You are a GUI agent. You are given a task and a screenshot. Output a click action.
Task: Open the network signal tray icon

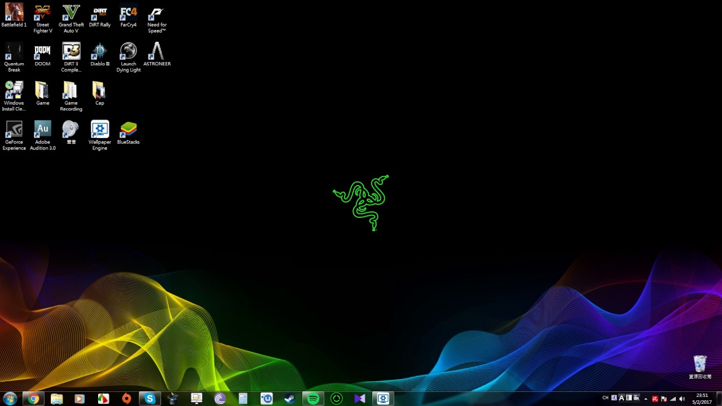(673, 399)
